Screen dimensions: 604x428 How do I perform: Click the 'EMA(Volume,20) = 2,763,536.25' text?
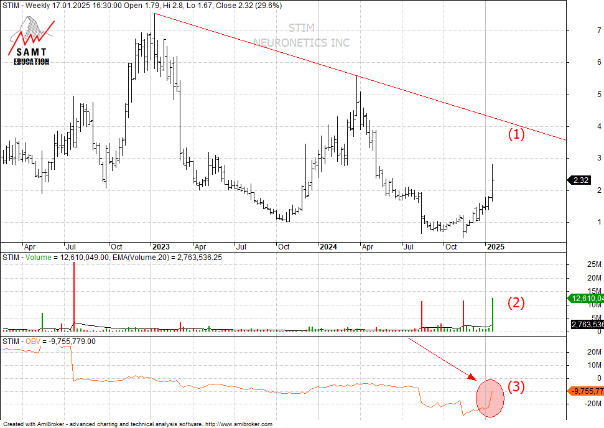click(167, 258)
